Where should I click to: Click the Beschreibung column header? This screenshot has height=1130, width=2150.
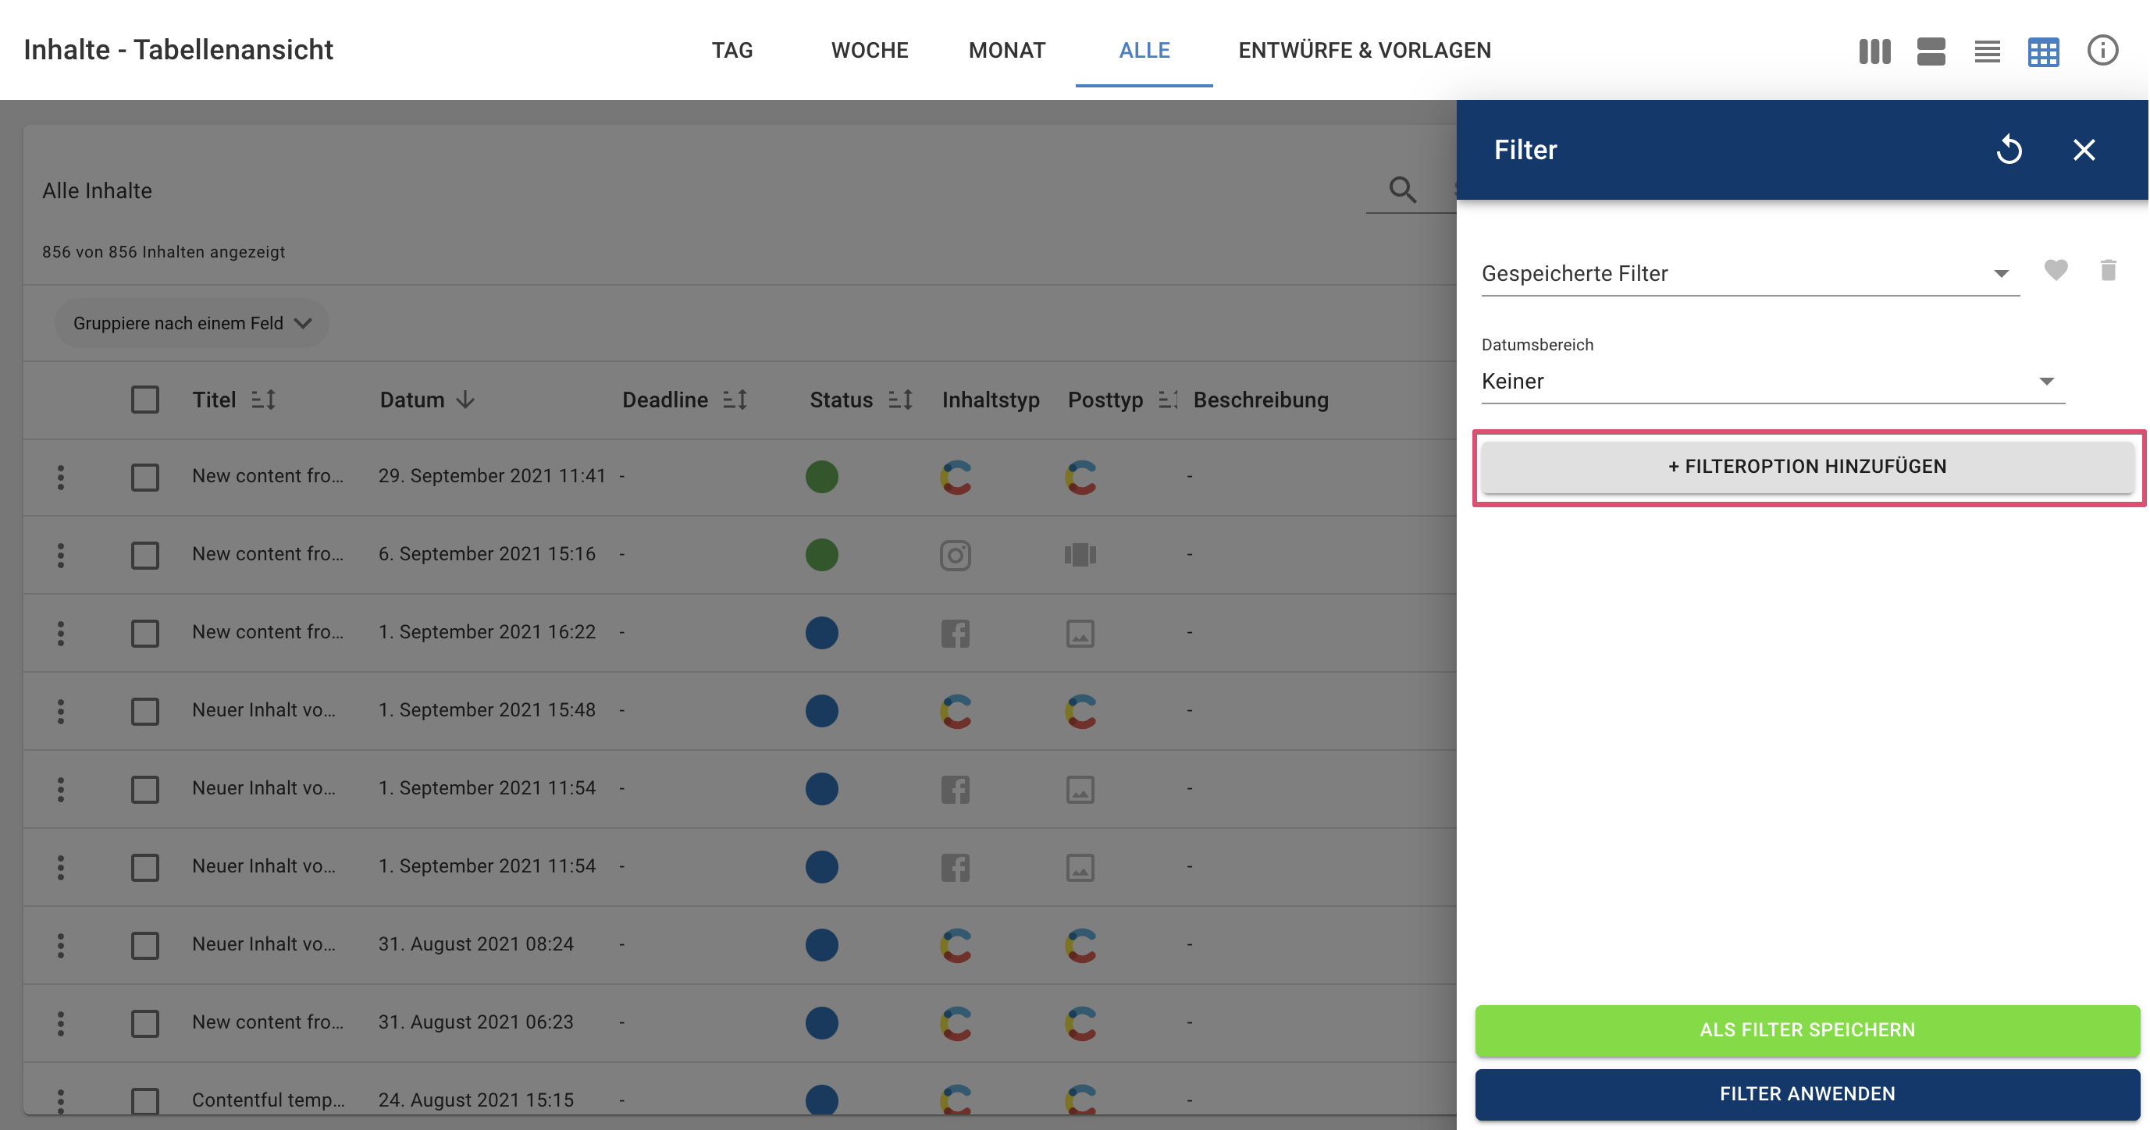coord(1260,400)
